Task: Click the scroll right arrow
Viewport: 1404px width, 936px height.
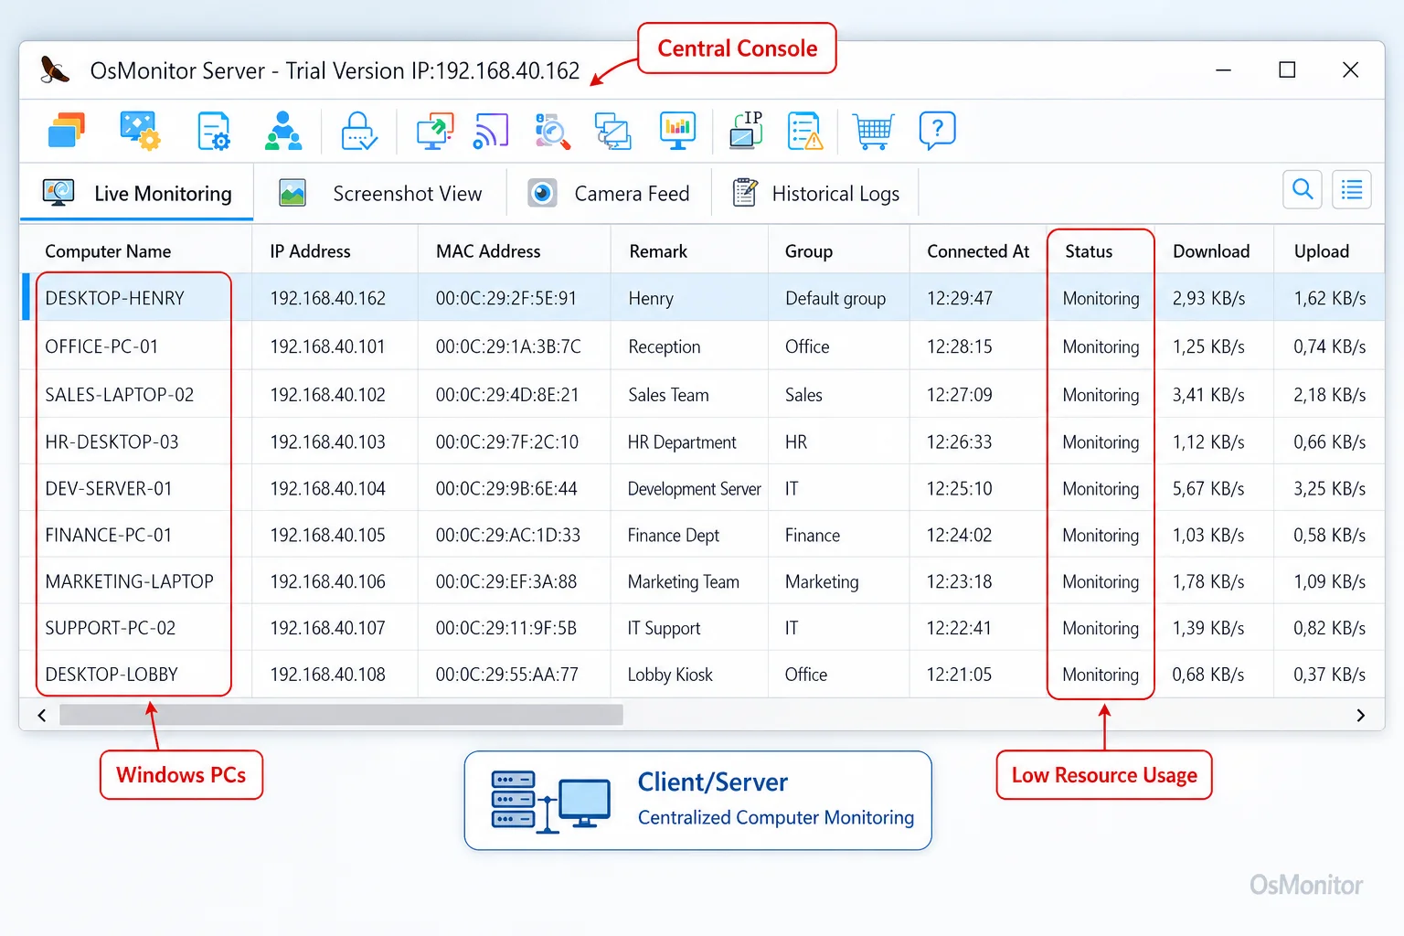Action: (1360, 716)
